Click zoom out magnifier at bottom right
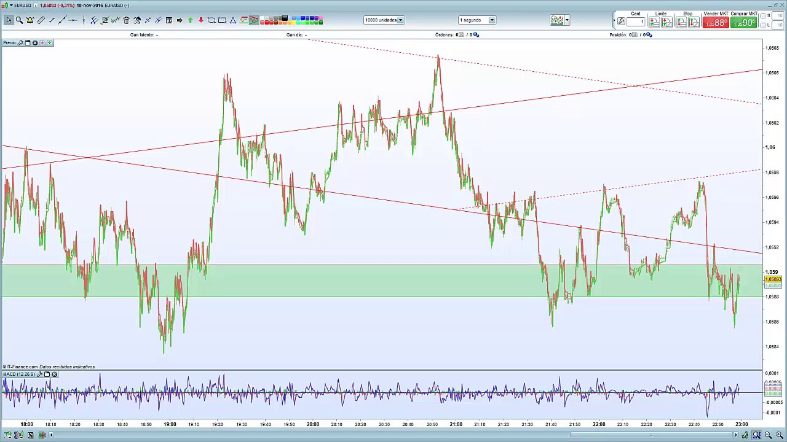787x442 pixels. 768,435
